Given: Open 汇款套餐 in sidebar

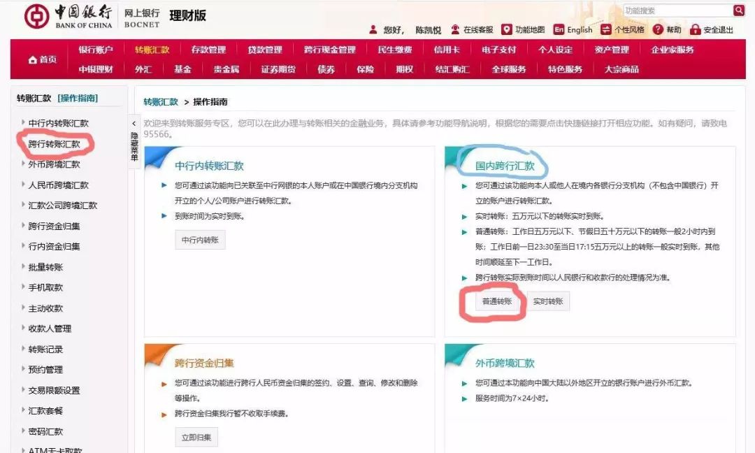Looking at the screenshot, I should click(x=45, y=410).
